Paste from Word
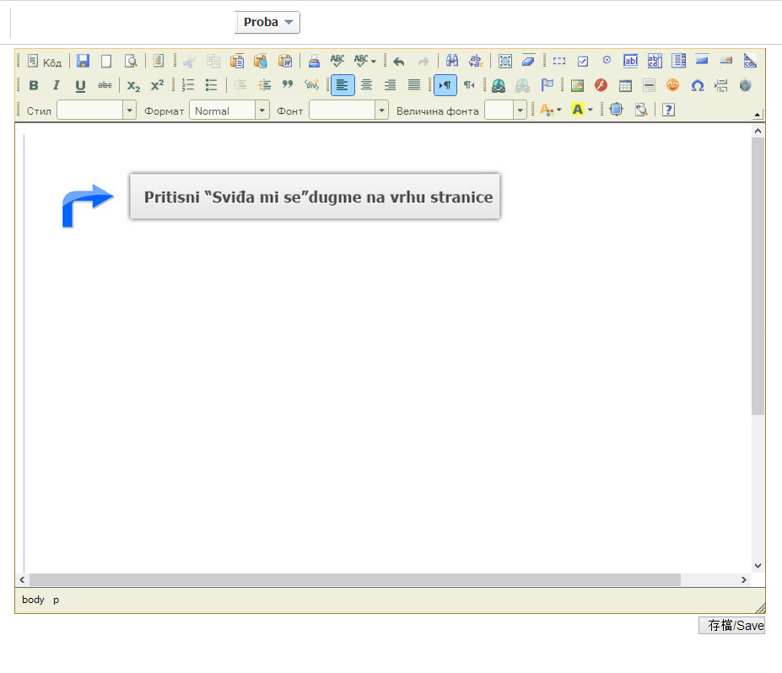 [285, 62]
